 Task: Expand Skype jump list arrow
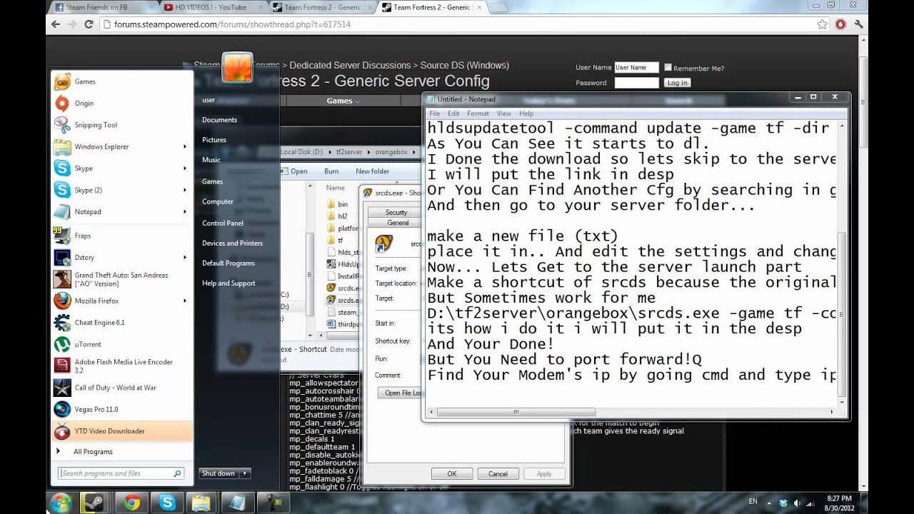[184, 168]
